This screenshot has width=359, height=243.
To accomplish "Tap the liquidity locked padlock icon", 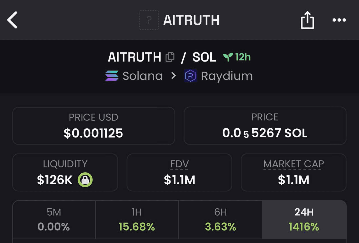I will (85, 180).
